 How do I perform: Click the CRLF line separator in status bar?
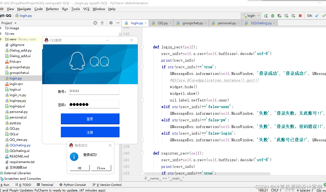(x=276, y=190)
